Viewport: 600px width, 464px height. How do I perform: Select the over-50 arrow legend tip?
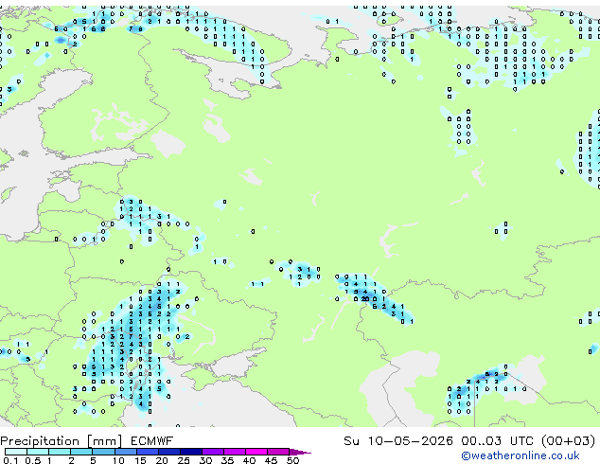pos(300,452)
